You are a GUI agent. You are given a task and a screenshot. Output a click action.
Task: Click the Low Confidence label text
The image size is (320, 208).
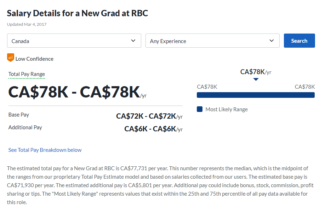click(x=34, y=59)
